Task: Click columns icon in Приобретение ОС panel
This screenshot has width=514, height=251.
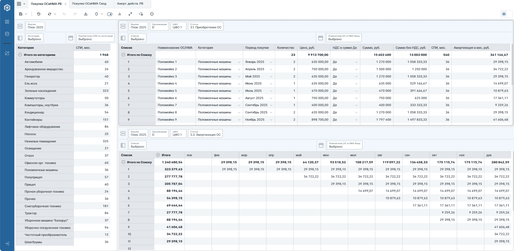Action: point(321,38)
